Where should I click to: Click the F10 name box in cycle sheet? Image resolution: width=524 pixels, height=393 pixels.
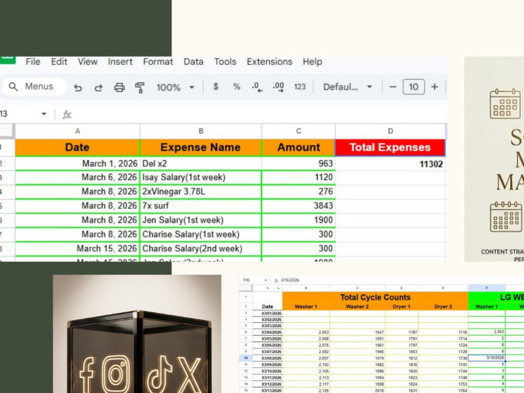(x=255, y=280)
